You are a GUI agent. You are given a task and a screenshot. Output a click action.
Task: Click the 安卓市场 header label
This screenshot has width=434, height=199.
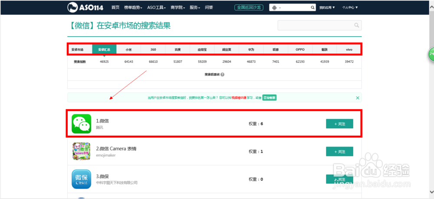pos(77,50)
